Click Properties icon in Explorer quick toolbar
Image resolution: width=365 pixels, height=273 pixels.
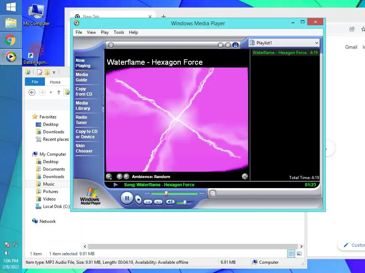point(40,72)
